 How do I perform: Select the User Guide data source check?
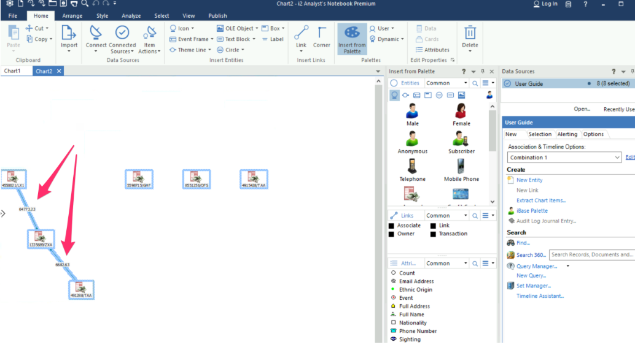(x=507, y=83)
